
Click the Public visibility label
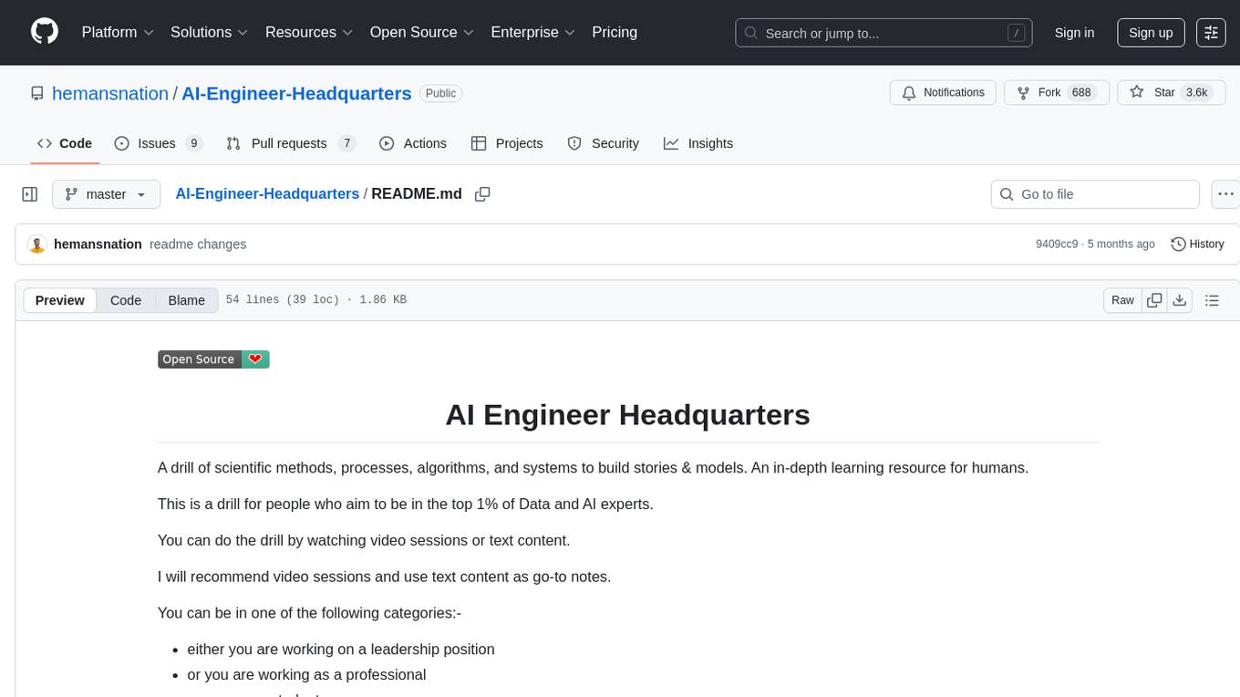coord(441,93)
